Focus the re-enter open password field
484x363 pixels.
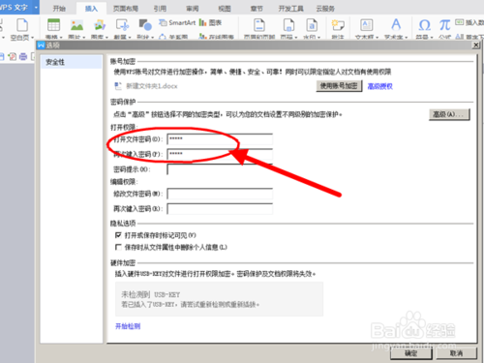(220, 154)
